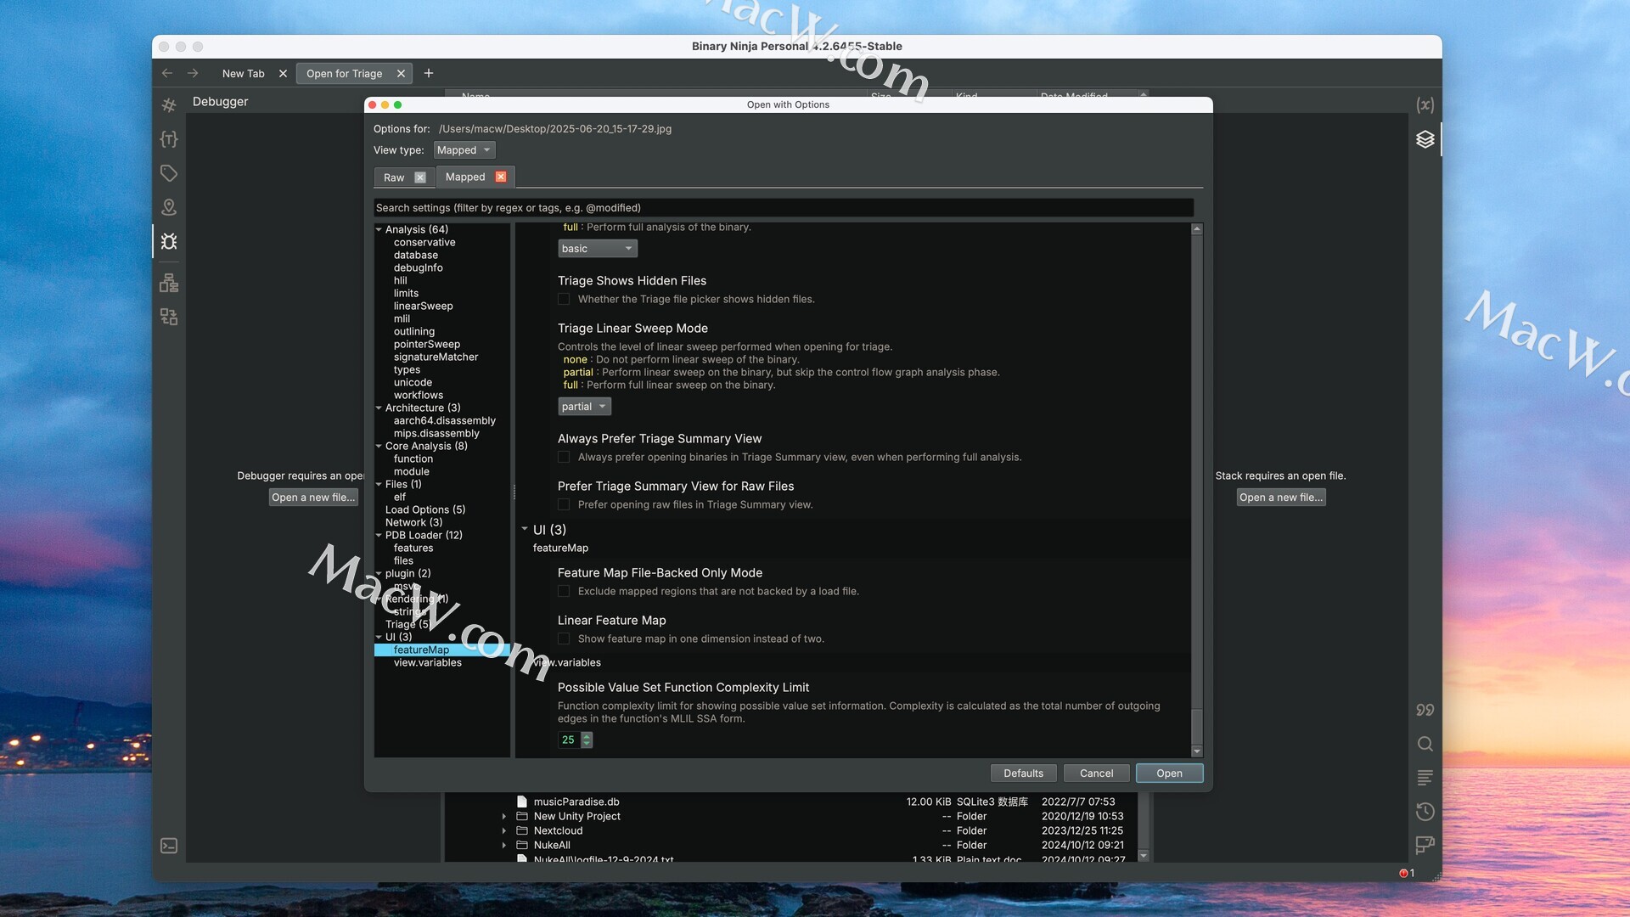Image resolution: width=1630 pixels, height=917 pixels.
Task: Reset settings with the Defaults button
Action: [x=1023, y=774]
